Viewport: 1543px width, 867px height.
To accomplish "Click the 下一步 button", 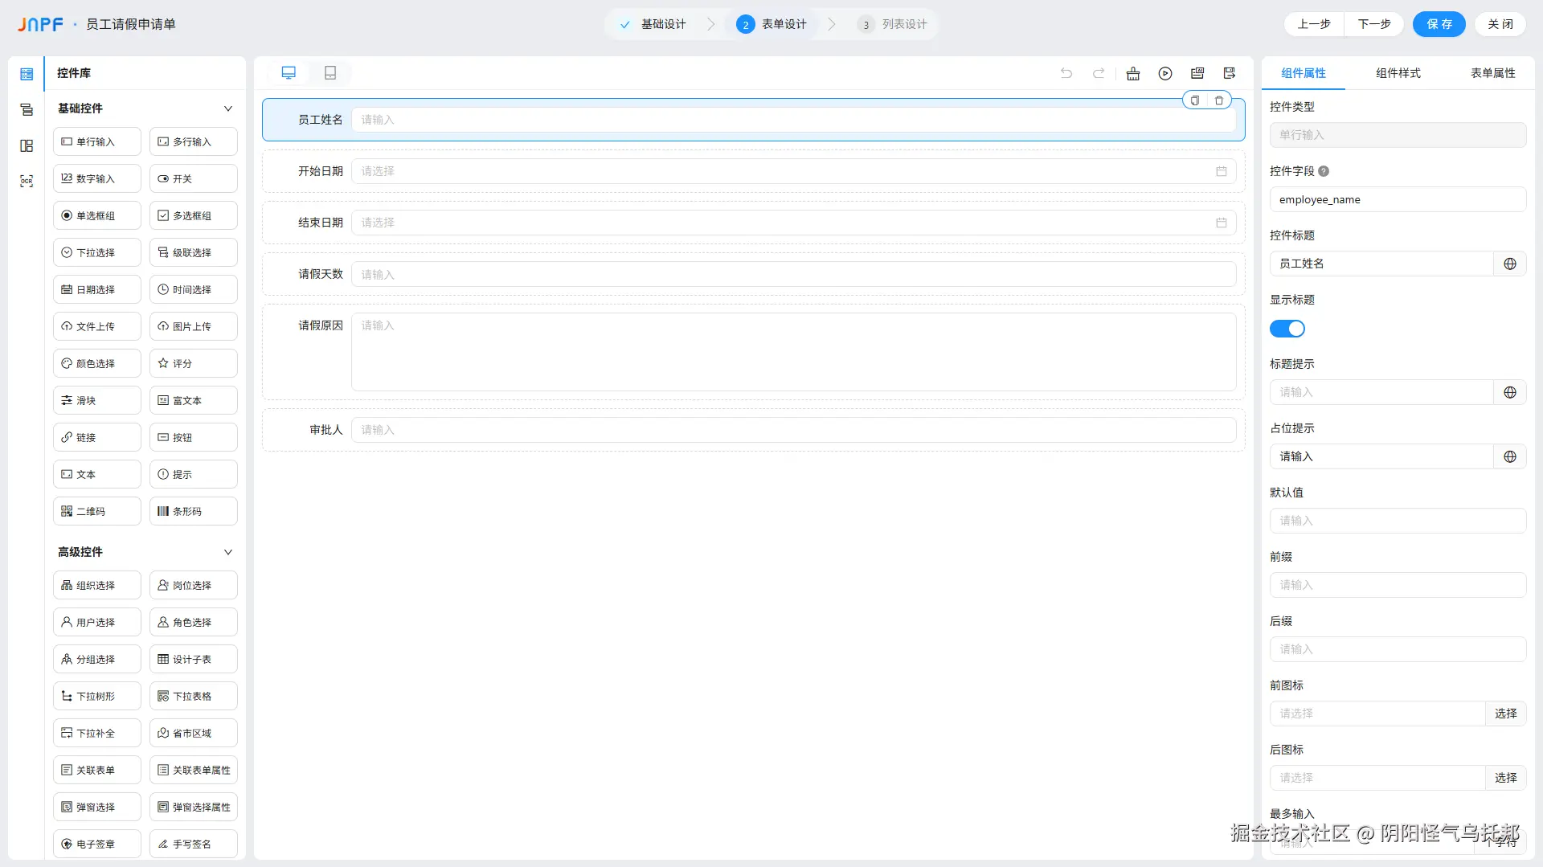I will (x=1374, y=24).
